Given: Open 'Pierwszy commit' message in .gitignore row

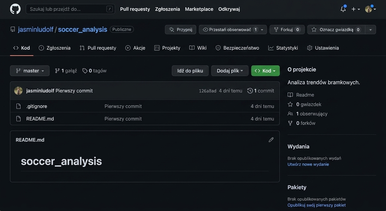Looking at the screenshot, I should coord(123,106).
